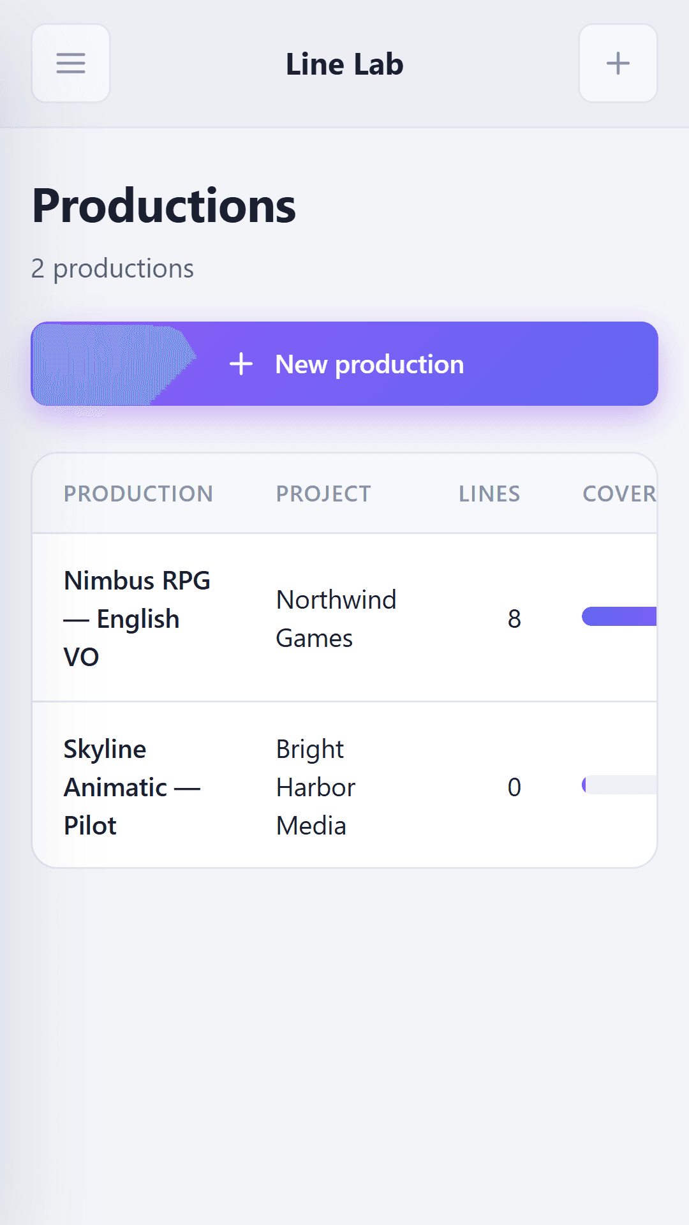
Task: Click the COVER column header
Action: click(x=619, y=494)
